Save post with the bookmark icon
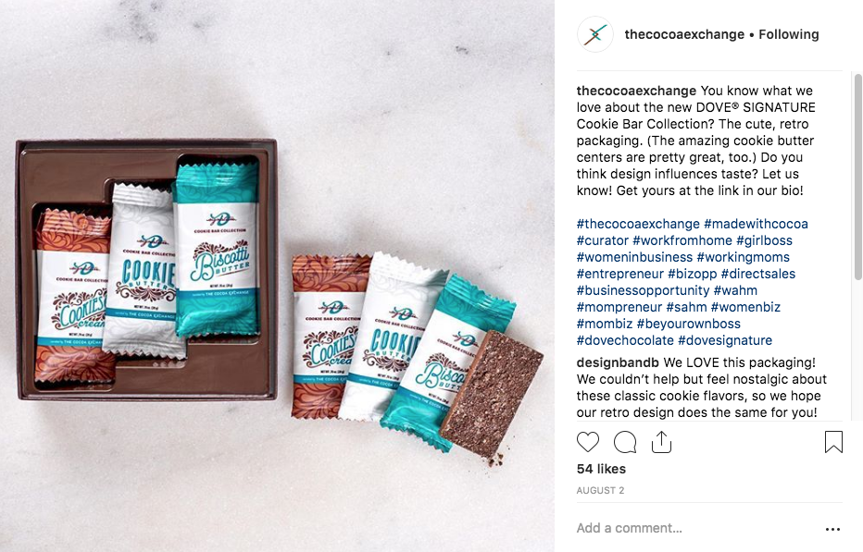 833,442
